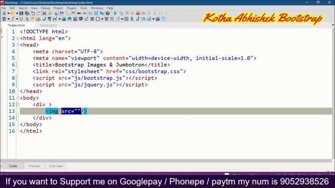335x188 pixels.
Task: Toggle full screen toolbar icon
Action: (x=96, y=13)
